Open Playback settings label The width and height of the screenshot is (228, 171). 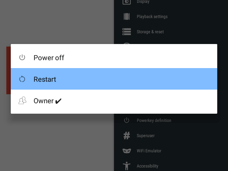(152, 16)
